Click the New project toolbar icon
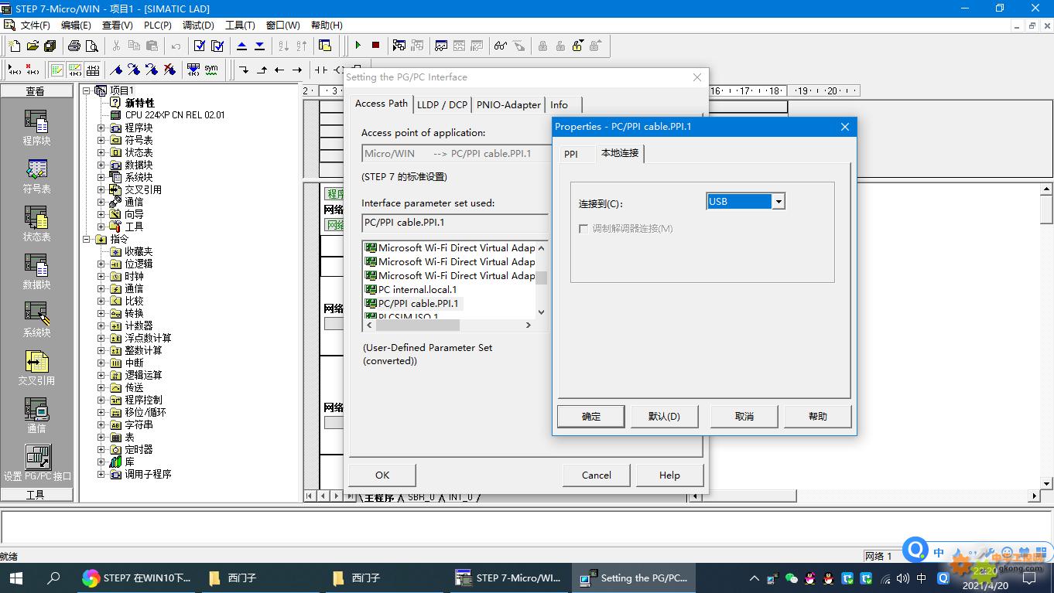Viewport: 1054px width, 593px height. tap(15, 46)
